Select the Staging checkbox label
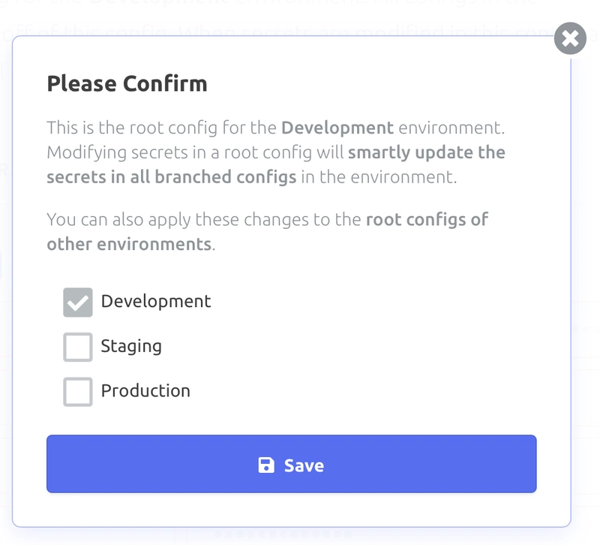 (131, 347)
